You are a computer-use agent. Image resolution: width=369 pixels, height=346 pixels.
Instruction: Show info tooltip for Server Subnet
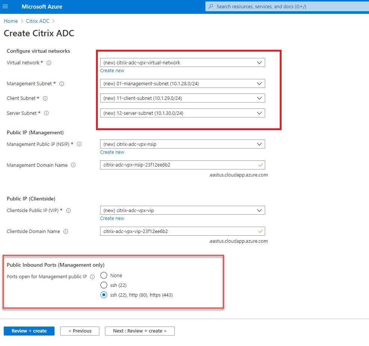tap(46, 113)
